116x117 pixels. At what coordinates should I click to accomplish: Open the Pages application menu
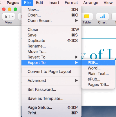12,3
